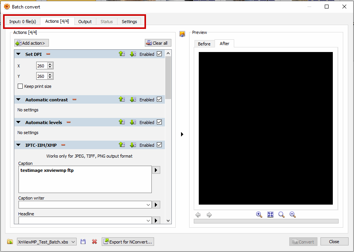Click Export for NConvert button
This screenshot has height=252, width=354.
click(x=128, y=242)
